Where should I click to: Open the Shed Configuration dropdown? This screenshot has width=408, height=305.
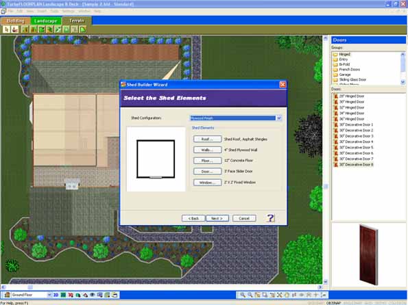click(x=279, y=118)
